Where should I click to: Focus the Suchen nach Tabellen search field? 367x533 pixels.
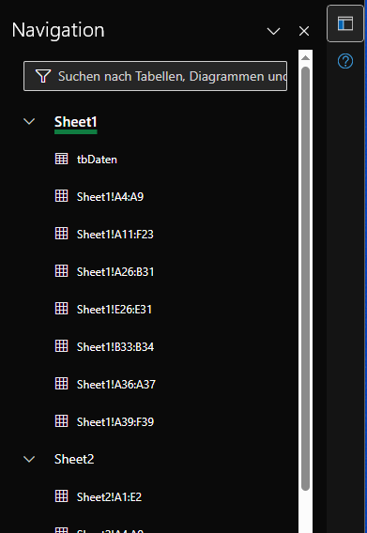click(x=155, y=76)
